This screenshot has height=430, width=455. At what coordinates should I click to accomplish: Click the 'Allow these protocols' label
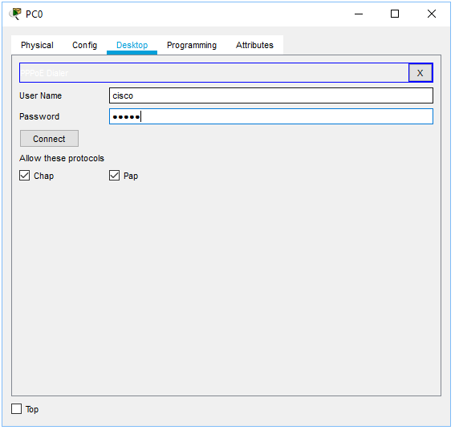tap(62, 158)
